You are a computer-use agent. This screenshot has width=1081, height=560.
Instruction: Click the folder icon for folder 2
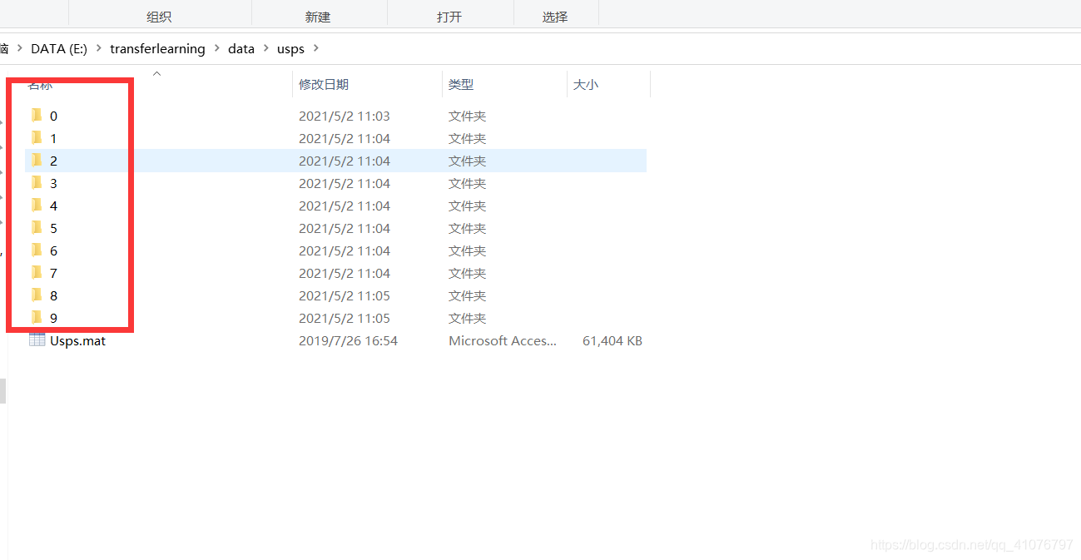37,160
